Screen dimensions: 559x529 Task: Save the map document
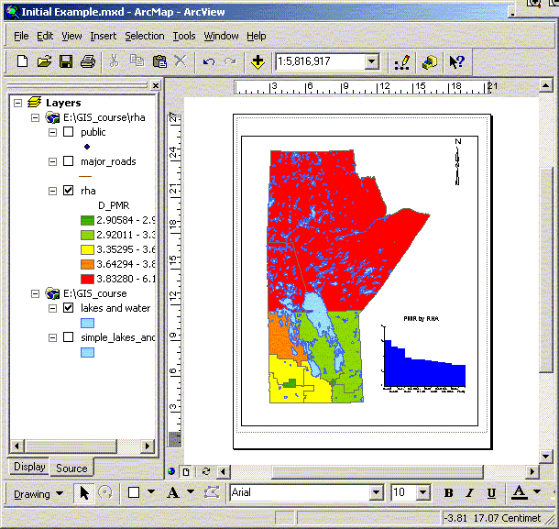pyautogui.click(x=66, y=61)
